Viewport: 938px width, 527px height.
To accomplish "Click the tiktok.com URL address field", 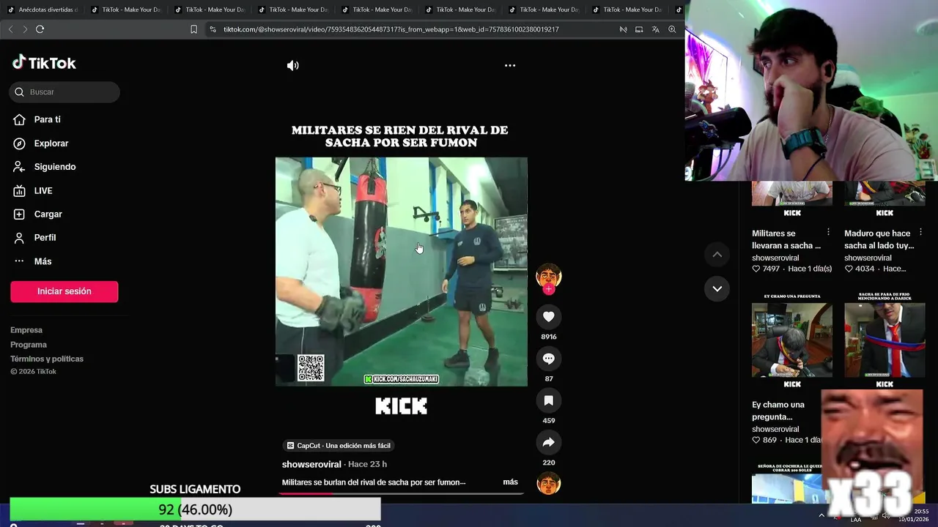I will [x=391, y=29].
